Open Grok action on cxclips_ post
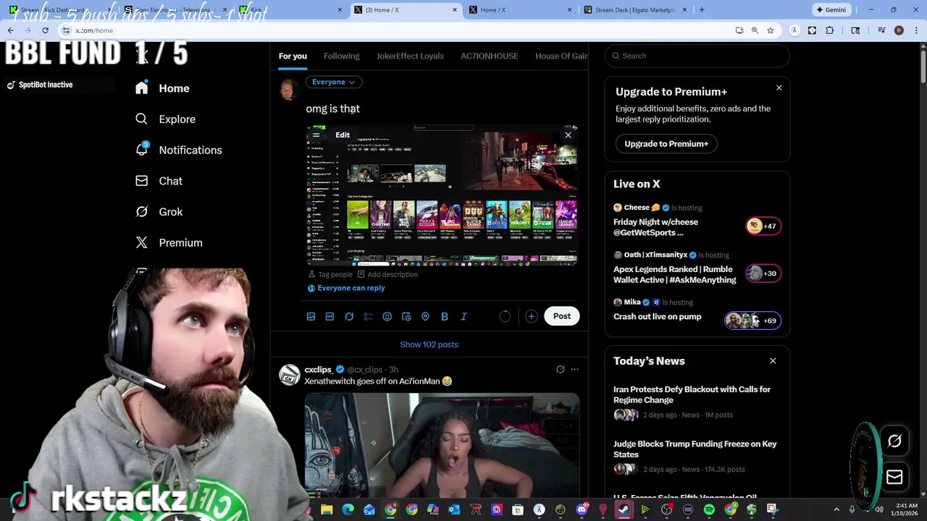This screenshot has height=521, width=927. (560, 369)
